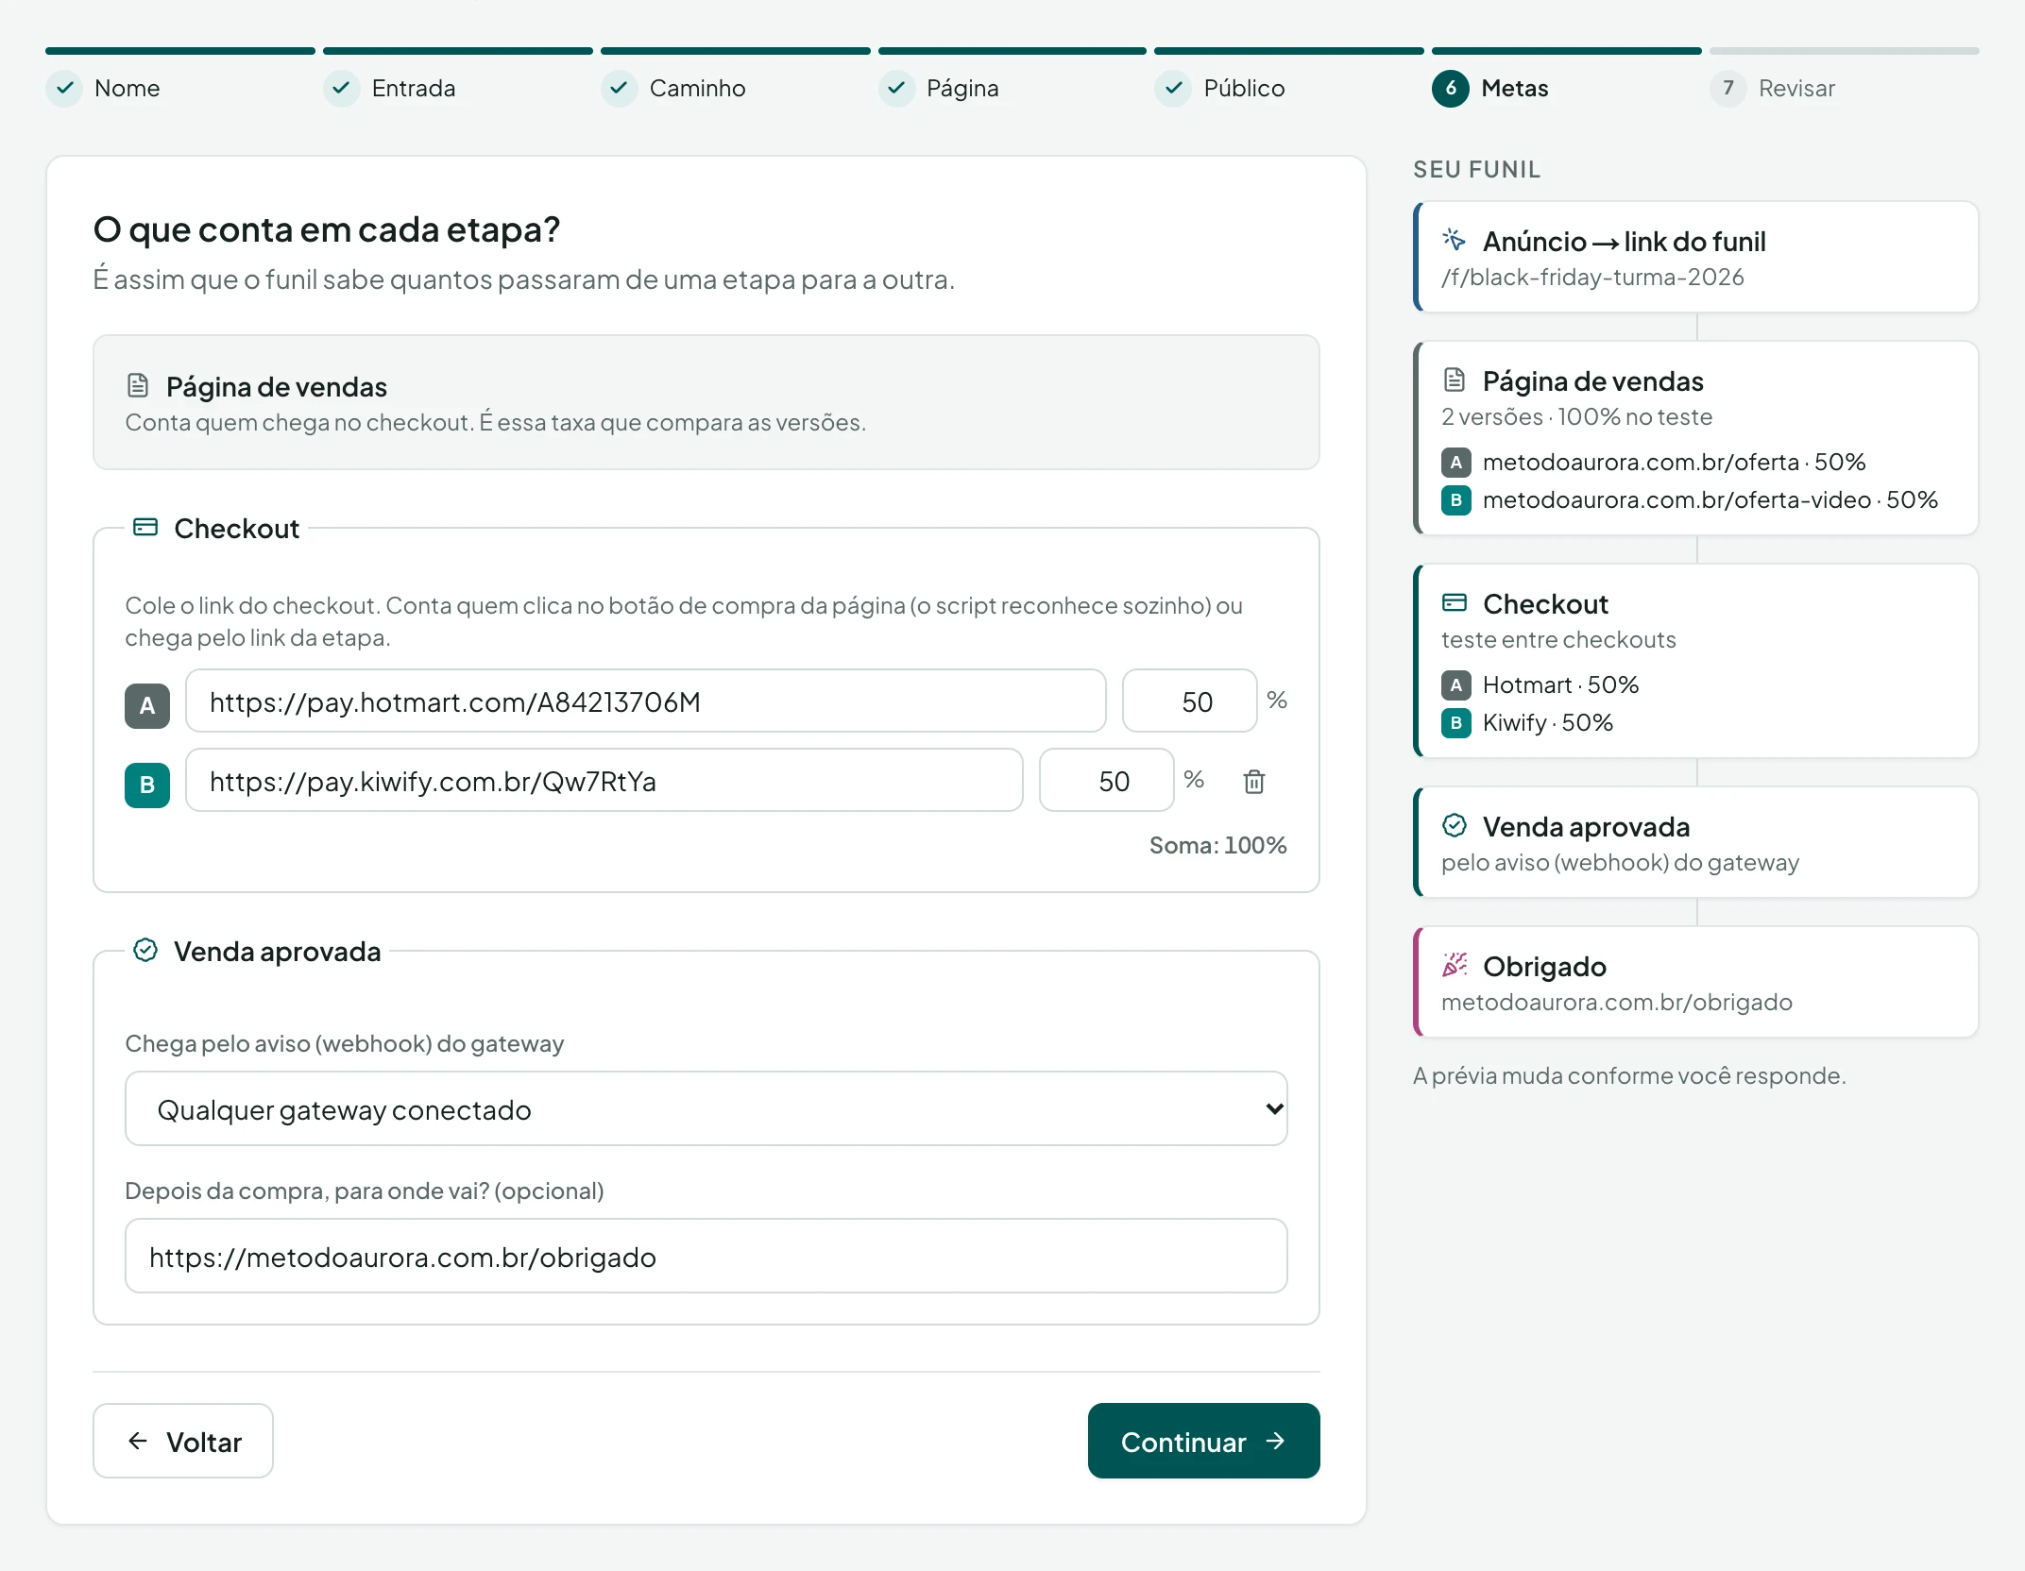Click the percentage field for checkout A

coord(1190,701)
